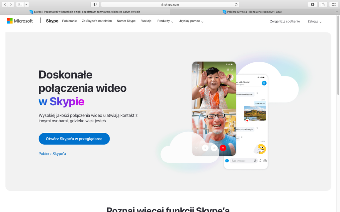Follow the Pobierz Skype'a link

[52, 154]
